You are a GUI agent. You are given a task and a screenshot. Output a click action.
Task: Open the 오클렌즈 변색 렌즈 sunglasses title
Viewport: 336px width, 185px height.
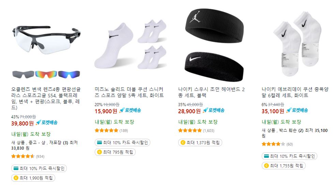pos(46,98)
